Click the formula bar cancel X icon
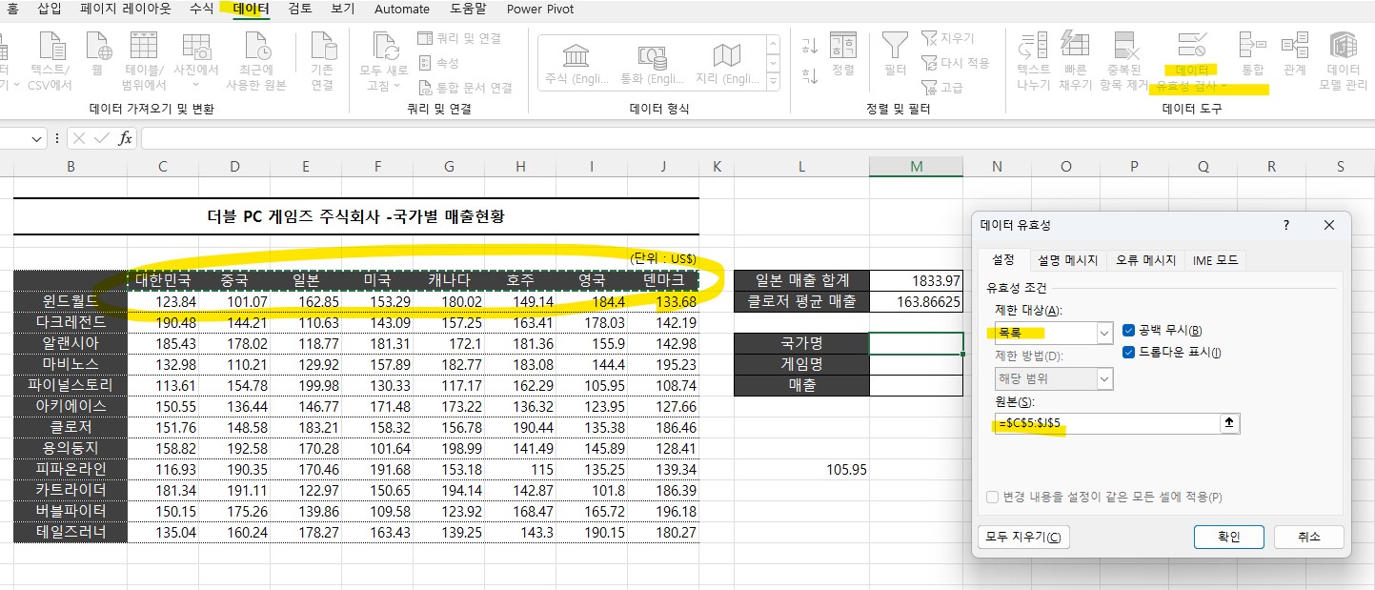1375x590 pixels. tap(78, 138)
